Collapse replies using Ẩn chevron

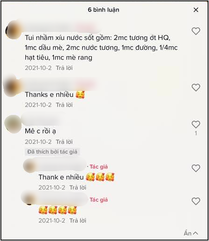[191, 233]
